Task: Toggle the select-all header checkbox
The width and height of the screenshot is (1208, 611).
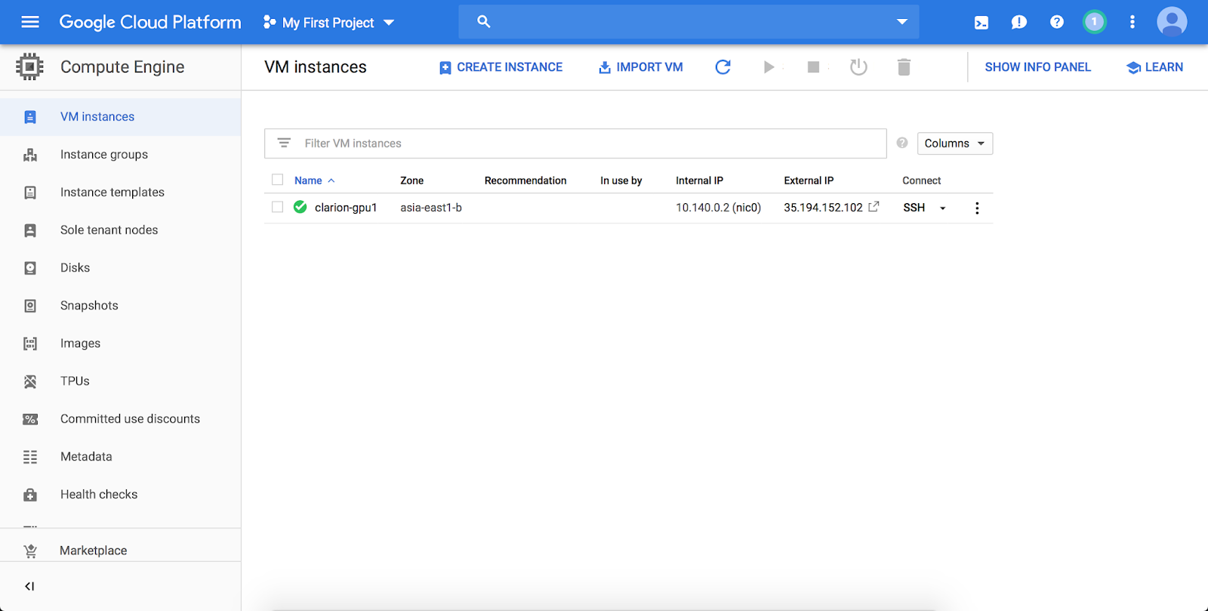Action: coord(277,180)
